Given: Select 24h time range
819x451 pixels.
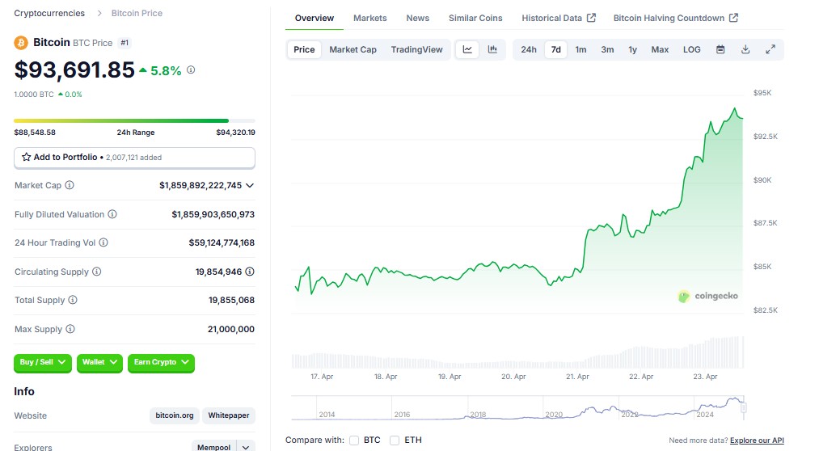Looking at the screenshot, I should (x=529, y=49).
